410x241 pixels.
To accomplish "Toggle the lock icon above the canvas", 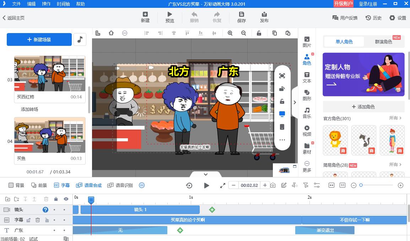I will click(259, 33).
